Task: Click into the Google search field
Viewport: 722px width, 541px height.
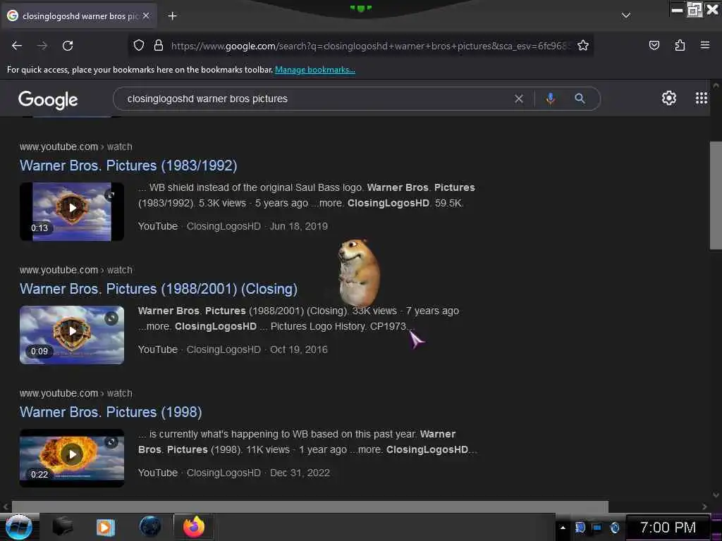Action: 318,99
